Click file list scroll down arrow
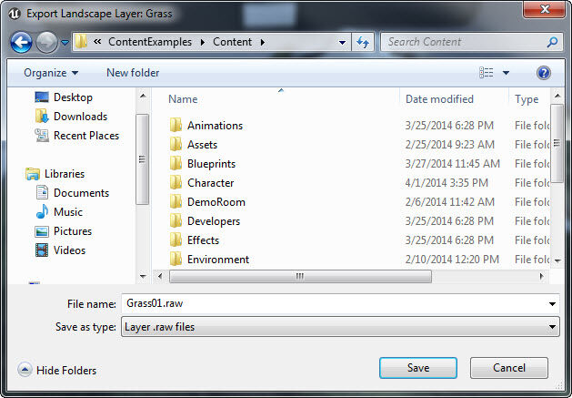572x398 pixels. 557,260
